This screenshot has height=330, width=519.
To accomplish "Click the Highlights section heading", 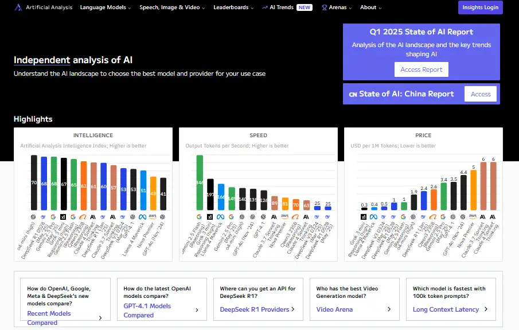I will pos(33,119).
